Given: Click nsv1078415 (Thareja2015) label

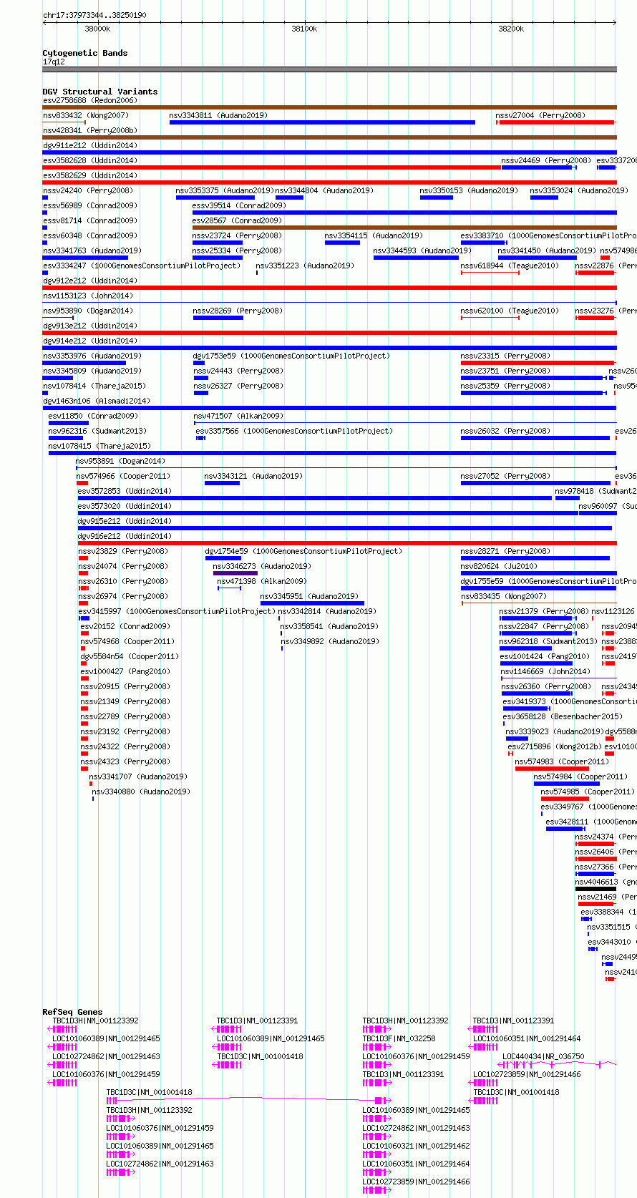Looking at the screenshot, I should (99, 446).
